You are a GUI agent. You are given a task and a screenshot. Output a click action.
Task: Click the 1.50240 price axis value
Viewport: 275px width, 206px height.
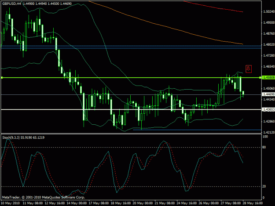tap(269, 11)
